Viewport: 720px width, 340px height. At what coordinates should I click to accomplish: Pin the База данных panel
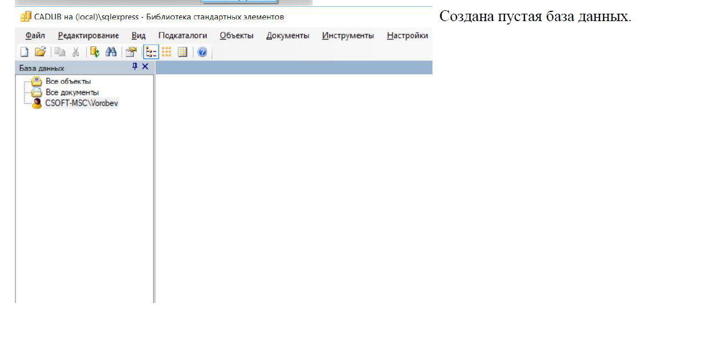point(135,67)
